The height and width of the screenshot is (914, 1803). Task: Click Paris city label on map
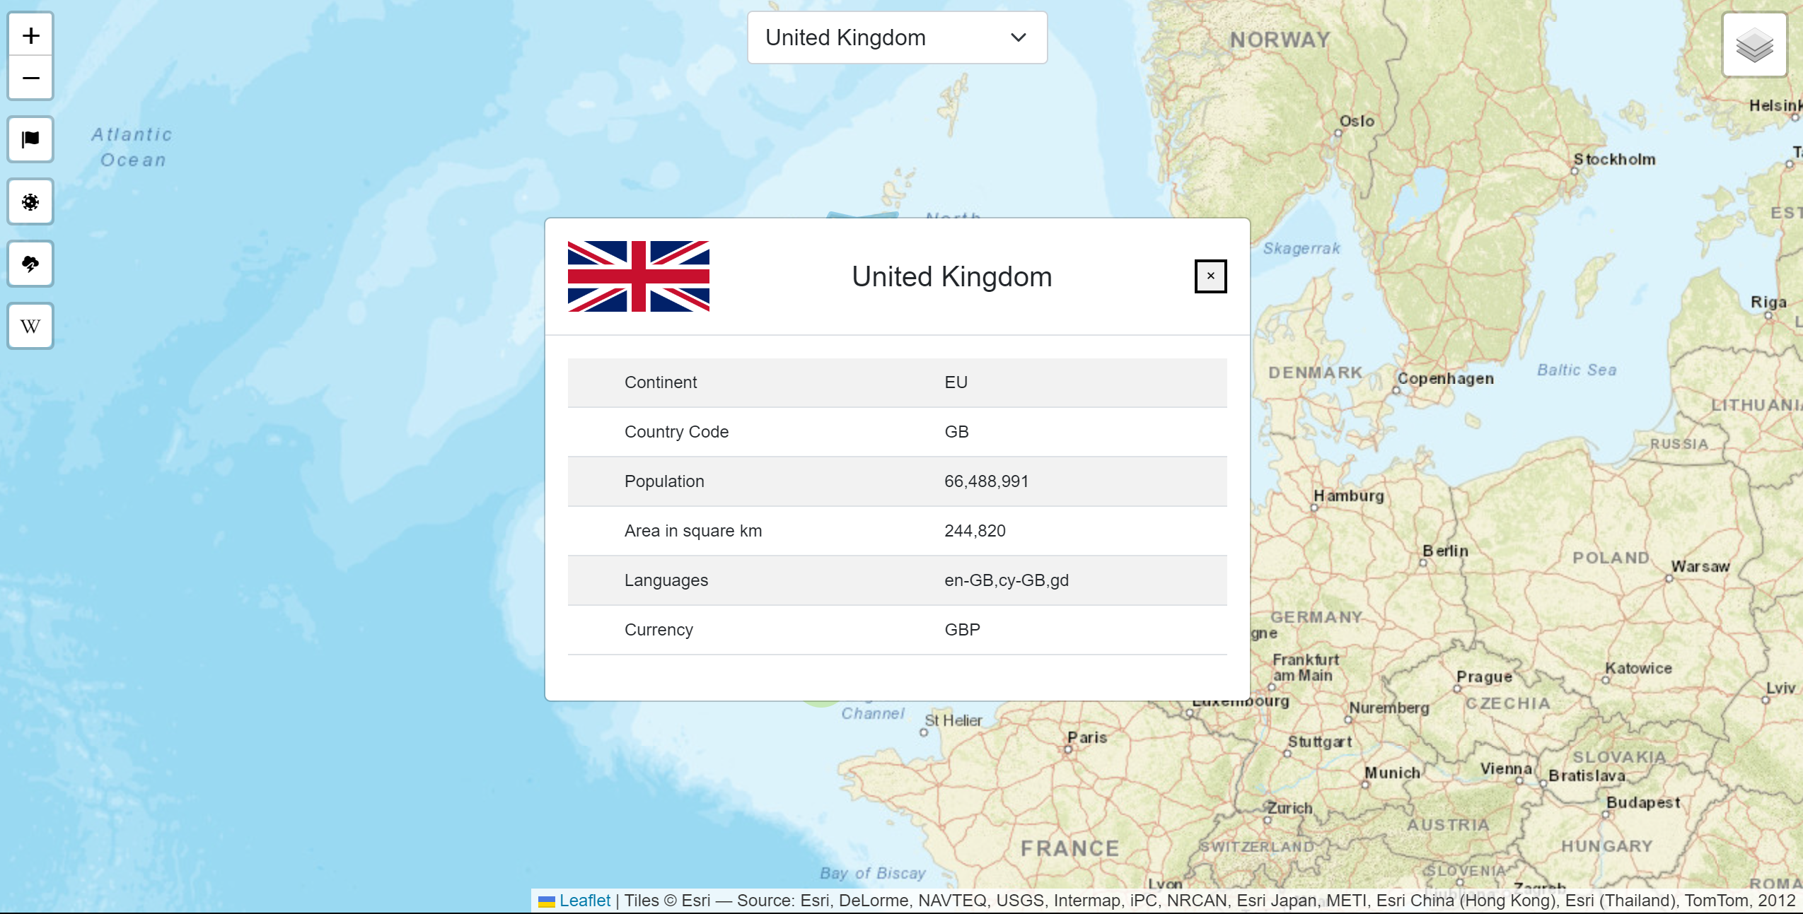[1086, 738]
